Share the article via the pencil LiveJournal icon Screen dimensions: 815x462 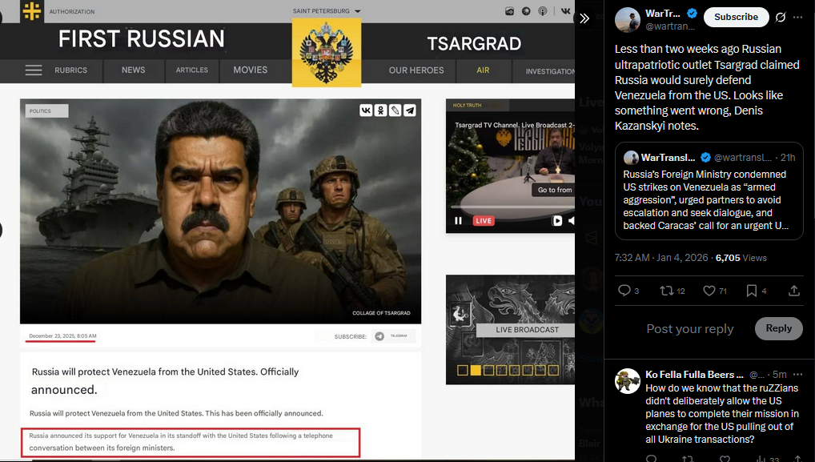(395, 110)
